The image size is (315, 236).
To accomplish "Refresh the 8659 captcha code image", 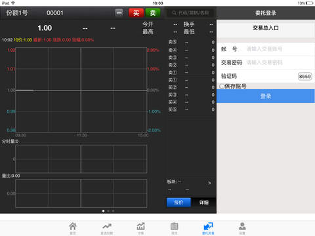I will [304, 76].
